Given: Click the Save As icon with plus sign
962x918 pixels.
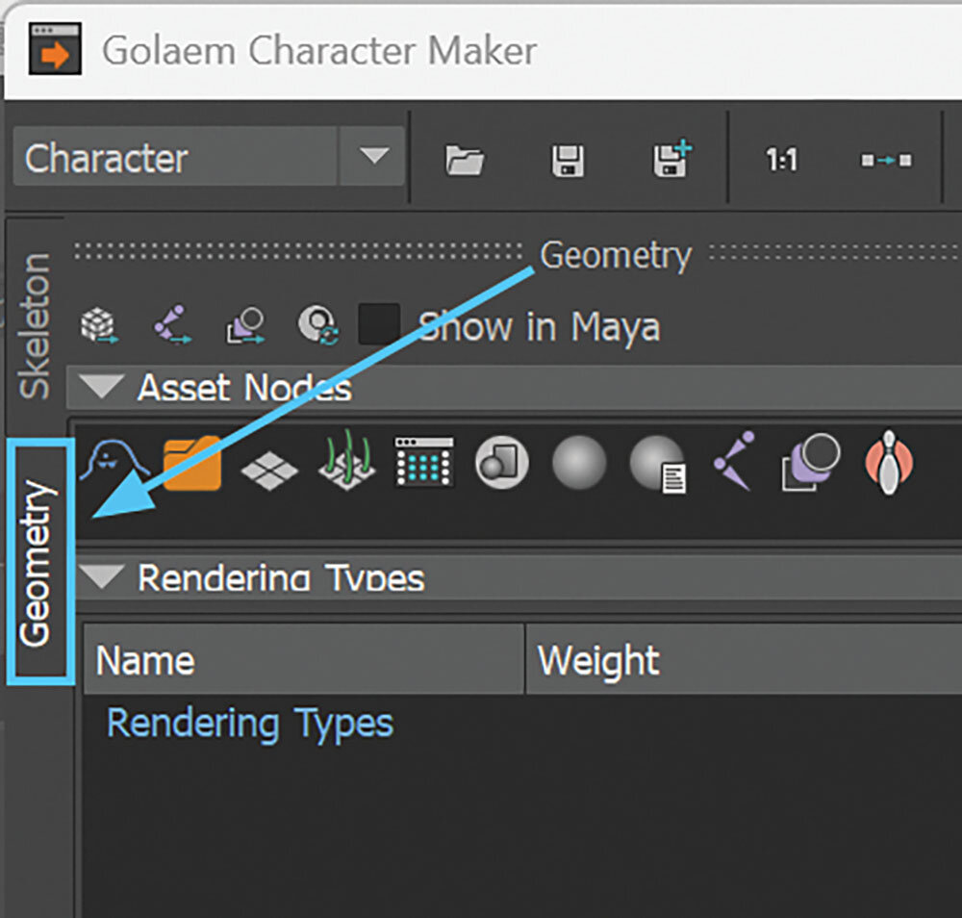Looking at the screenshot, I should coord(671,159).
